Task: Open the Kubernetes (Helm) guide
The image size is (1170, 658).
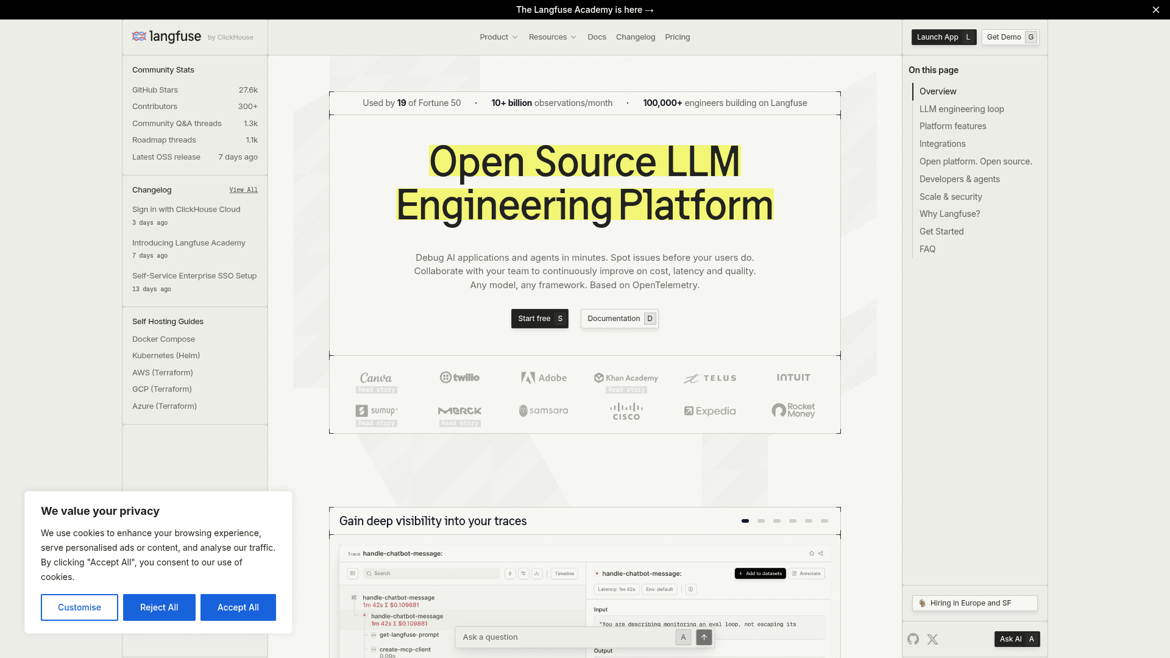Action: click(166, 356)
